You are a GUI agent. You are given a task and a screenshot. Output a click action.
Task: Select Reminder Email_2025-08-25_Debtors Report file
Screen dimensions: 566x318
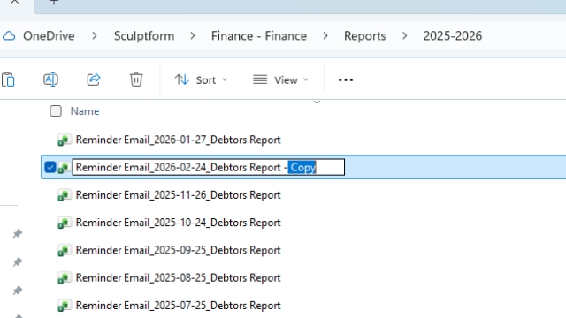(178, 278)
